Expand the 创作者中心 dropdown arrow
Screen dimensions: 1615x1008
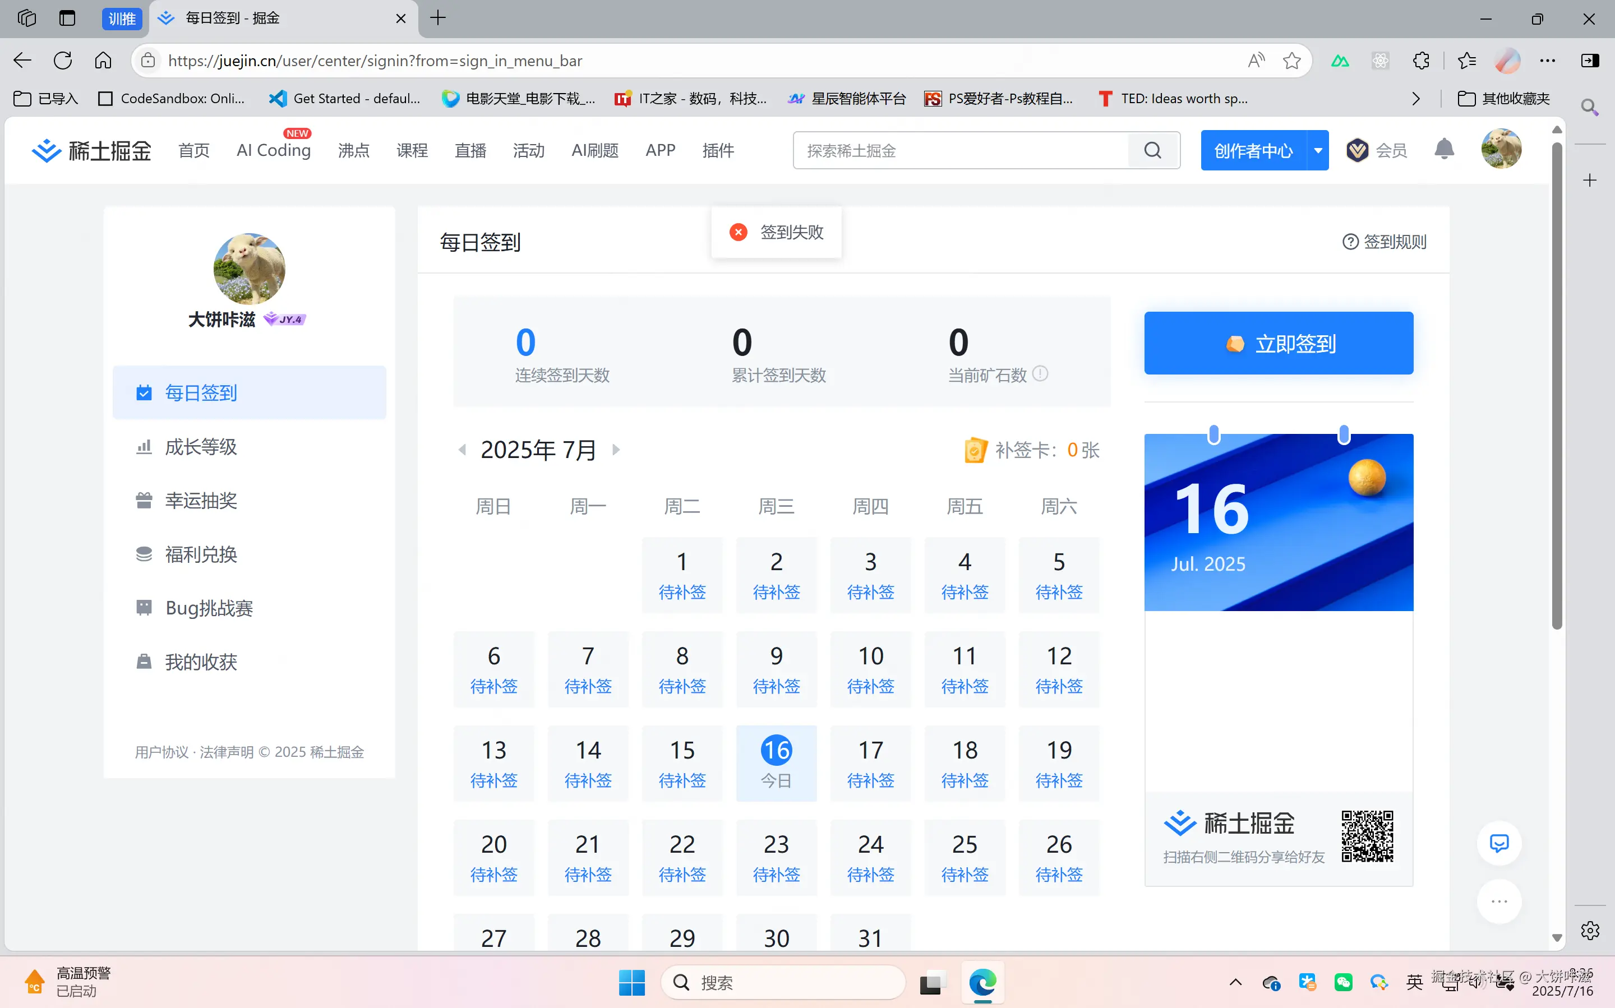coord(1318,150)
